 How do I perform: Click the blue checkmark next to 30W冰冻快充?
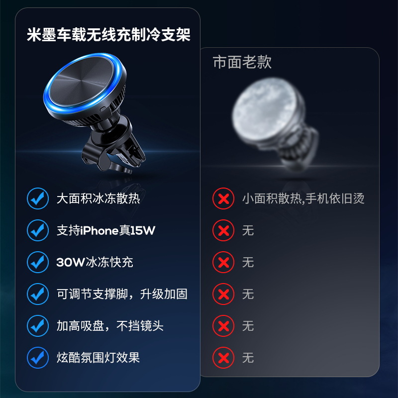(x=38, y=262)
